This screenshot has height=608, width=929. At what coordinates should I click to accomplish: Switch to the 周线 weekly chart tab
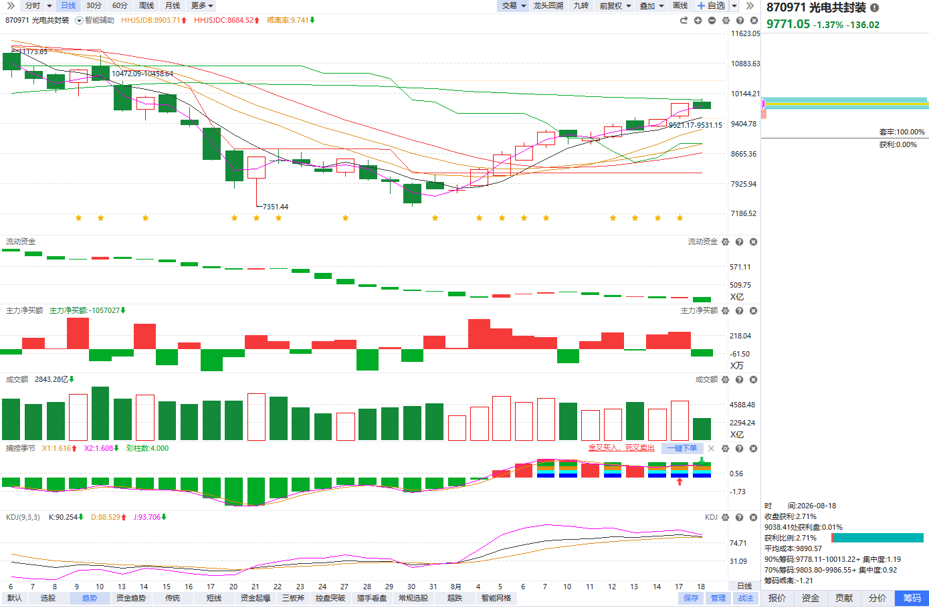[x=146, y=5]
